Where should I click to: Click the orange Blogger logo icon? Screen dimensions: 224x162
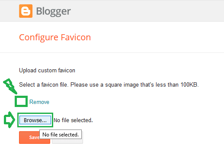coord(26,11)
